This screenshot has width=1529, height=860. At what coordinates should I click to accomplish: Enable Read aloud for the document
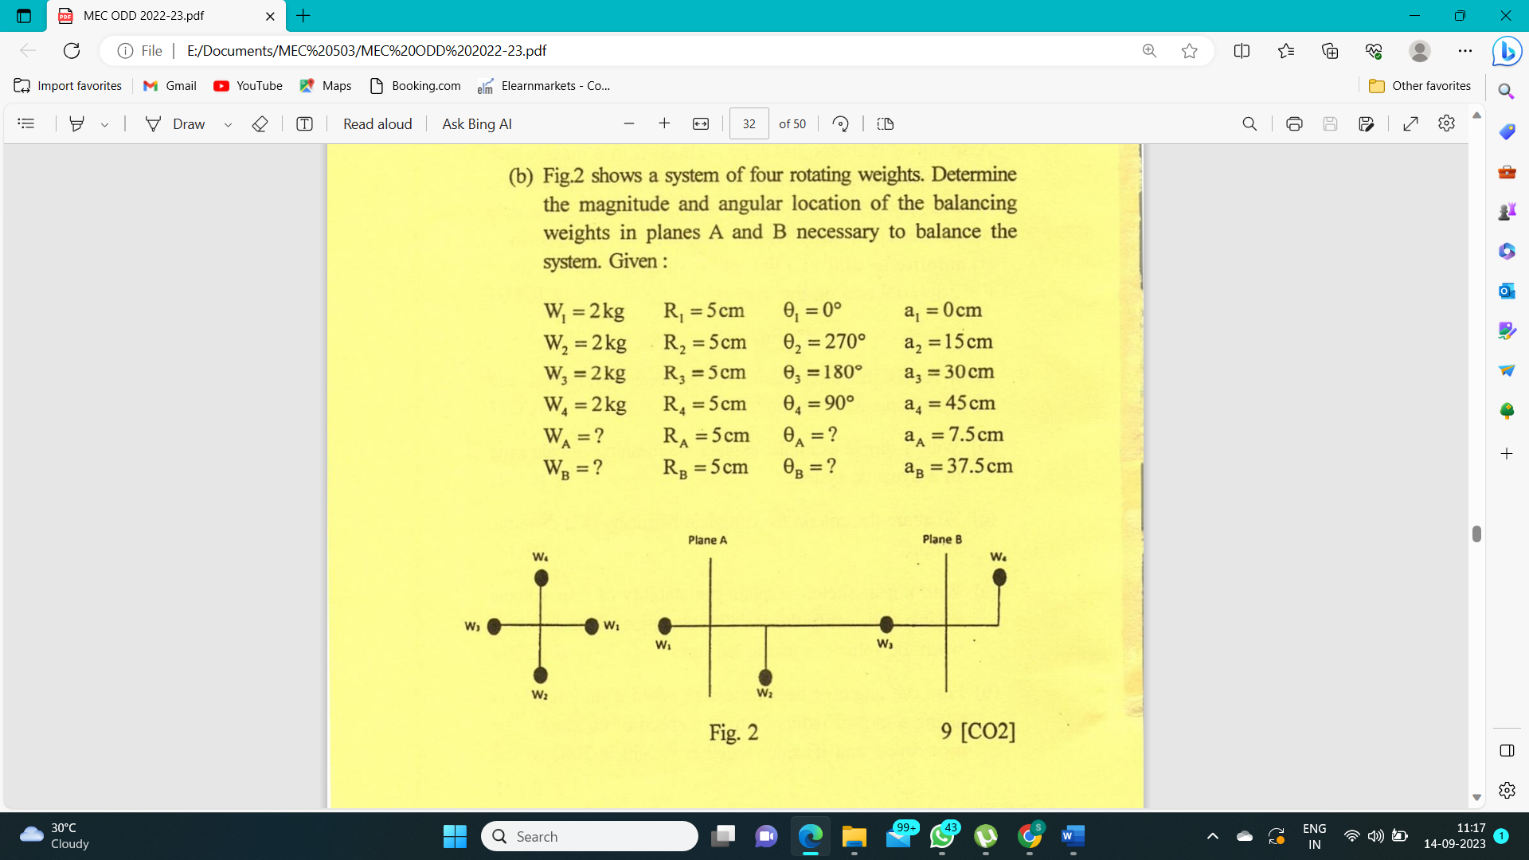377,123
